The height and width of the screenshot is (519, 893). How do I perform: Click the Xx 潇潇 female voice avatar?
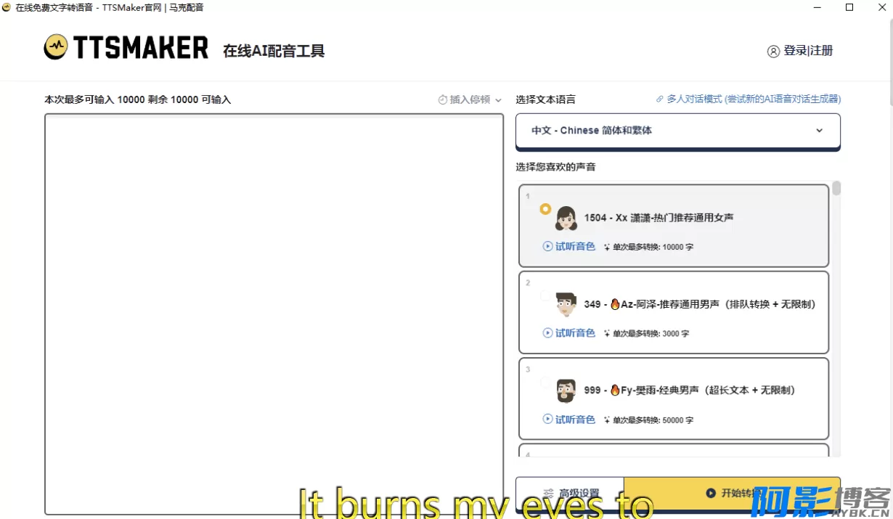point(566,218)
